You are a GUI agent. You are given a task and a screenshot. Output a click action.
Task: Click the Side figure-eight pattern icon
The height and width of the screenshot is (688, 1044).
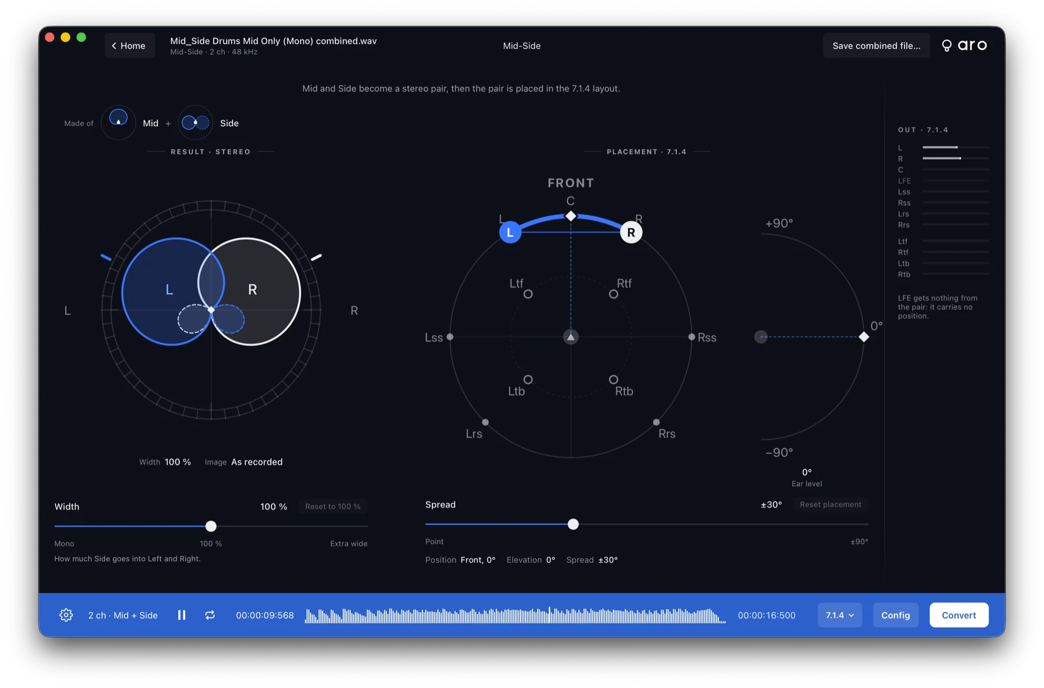pos(195,123)
